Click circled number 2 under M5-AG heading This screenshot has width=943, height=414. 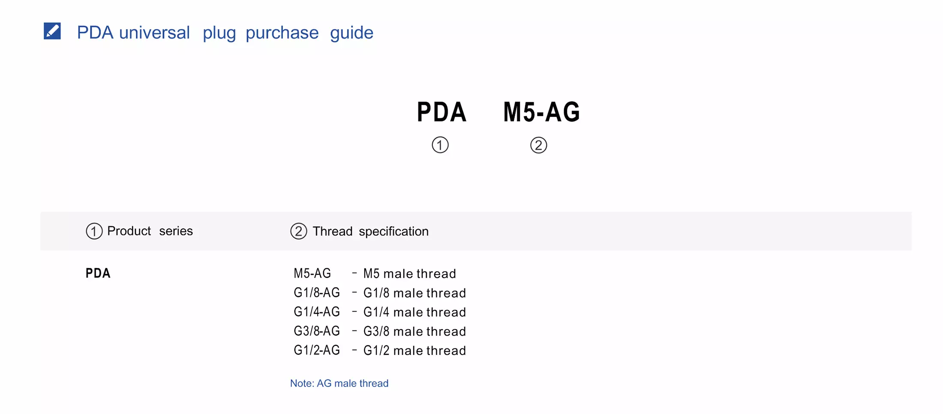coord(538,145)
